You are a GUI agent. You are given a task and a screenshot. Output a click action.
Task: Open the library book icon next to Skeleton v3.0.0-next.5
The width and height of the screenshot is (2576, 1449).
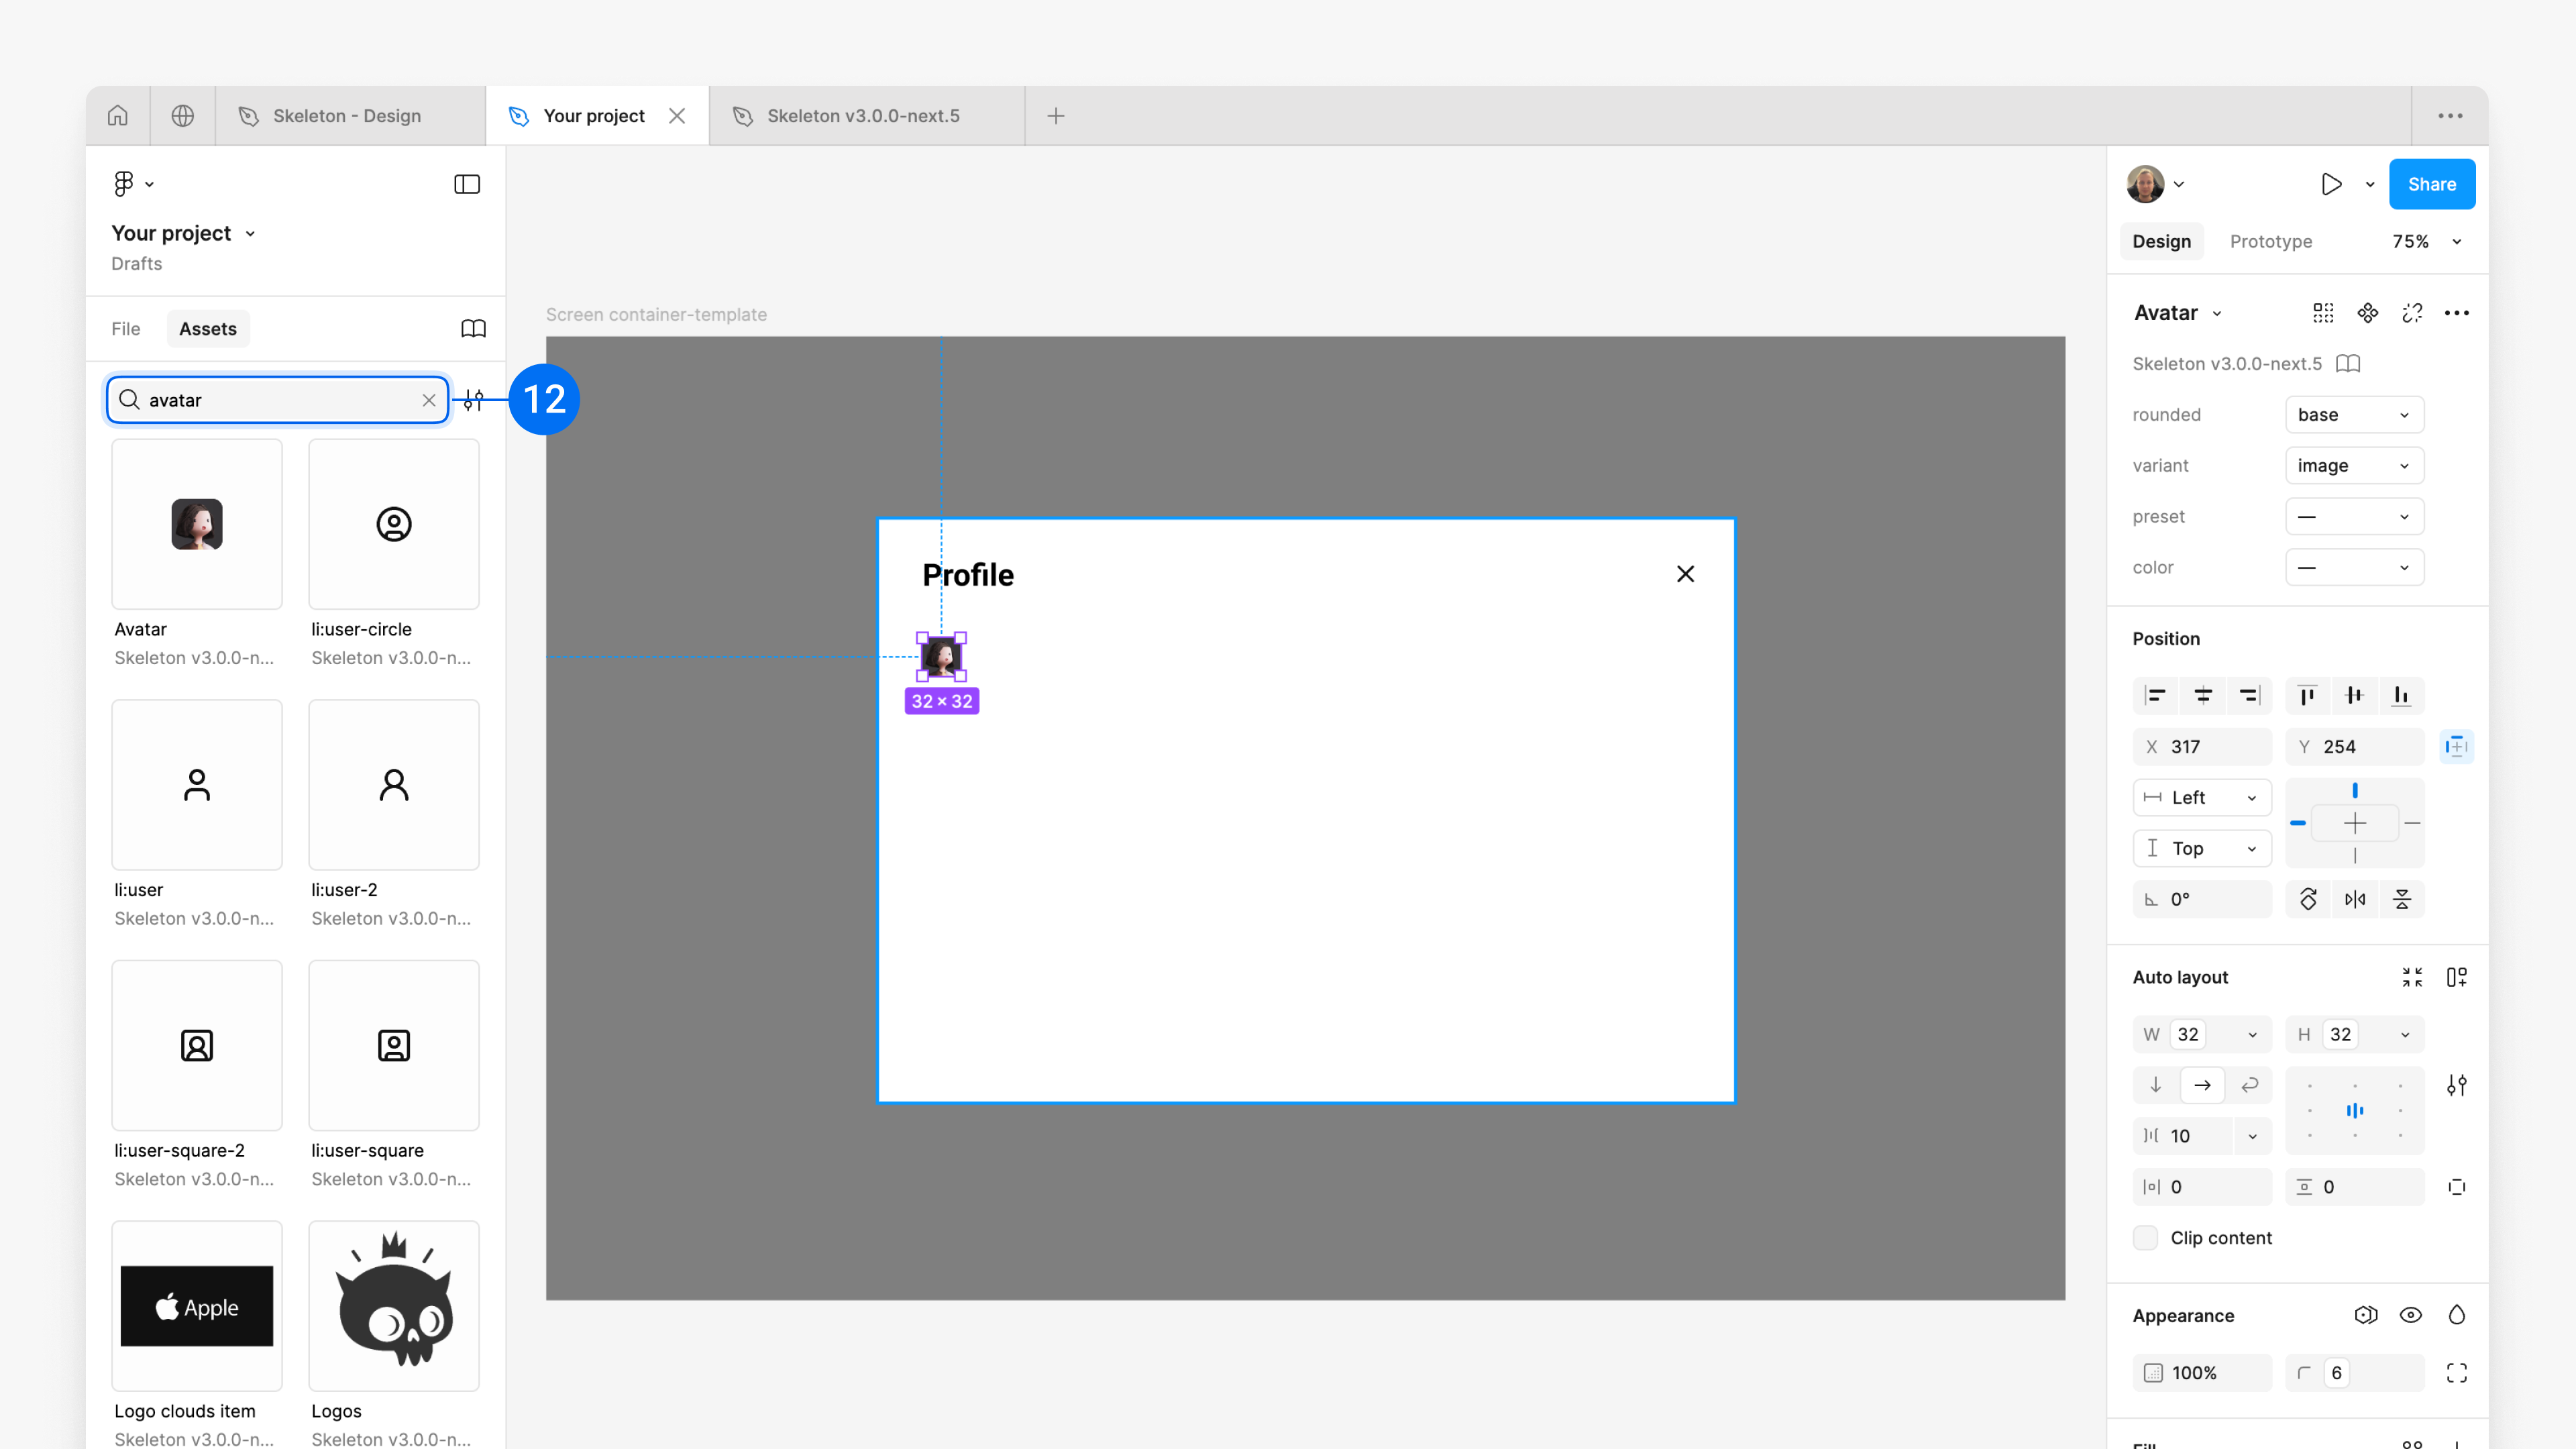2348,364
